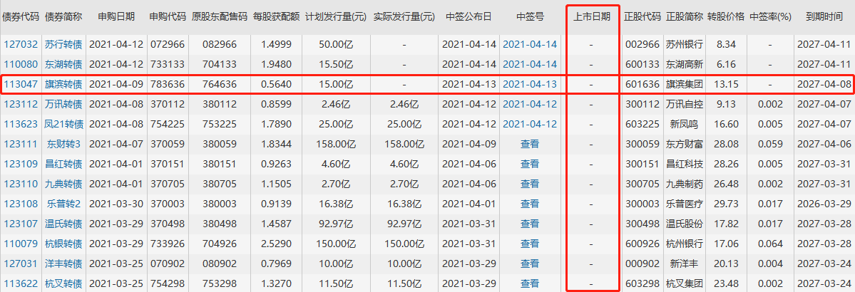Click the 上市日期 column header
This screenshot has height=292, width=855.
592,17
